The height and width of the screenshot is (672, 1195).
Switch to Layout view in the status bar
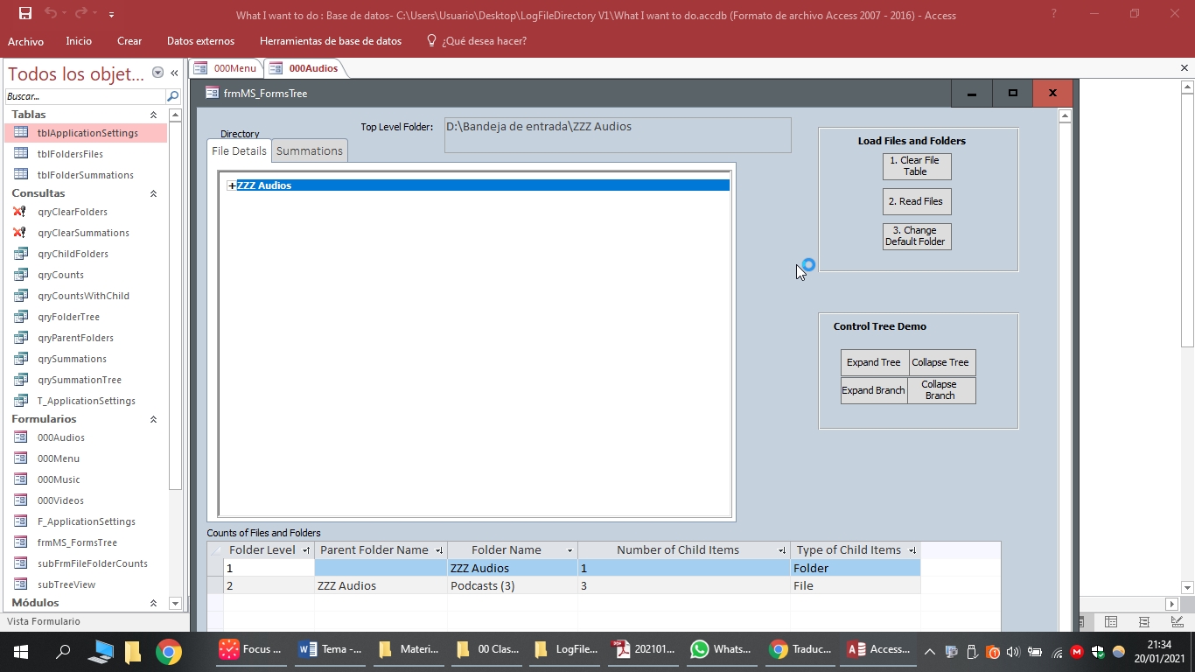pyautogui.click(x=1144, y=621)
